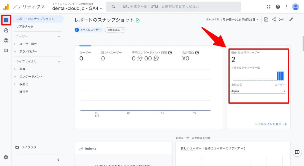Click help icon beside 合計収益

pyautogui.click(x=197, y=53)
